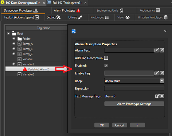The image size is (172, 136).
Task: Click the monitor icon on the Full_HD_Tanks tab
Action: (x=49, y=3)
